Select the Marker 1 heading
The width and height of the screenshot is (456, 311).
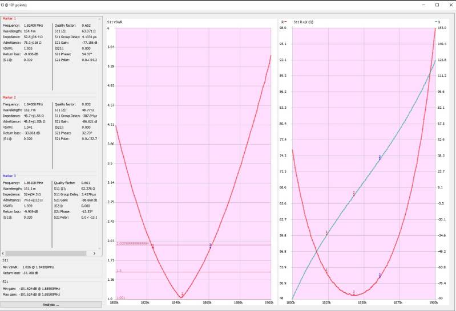[x=9, y=19]
